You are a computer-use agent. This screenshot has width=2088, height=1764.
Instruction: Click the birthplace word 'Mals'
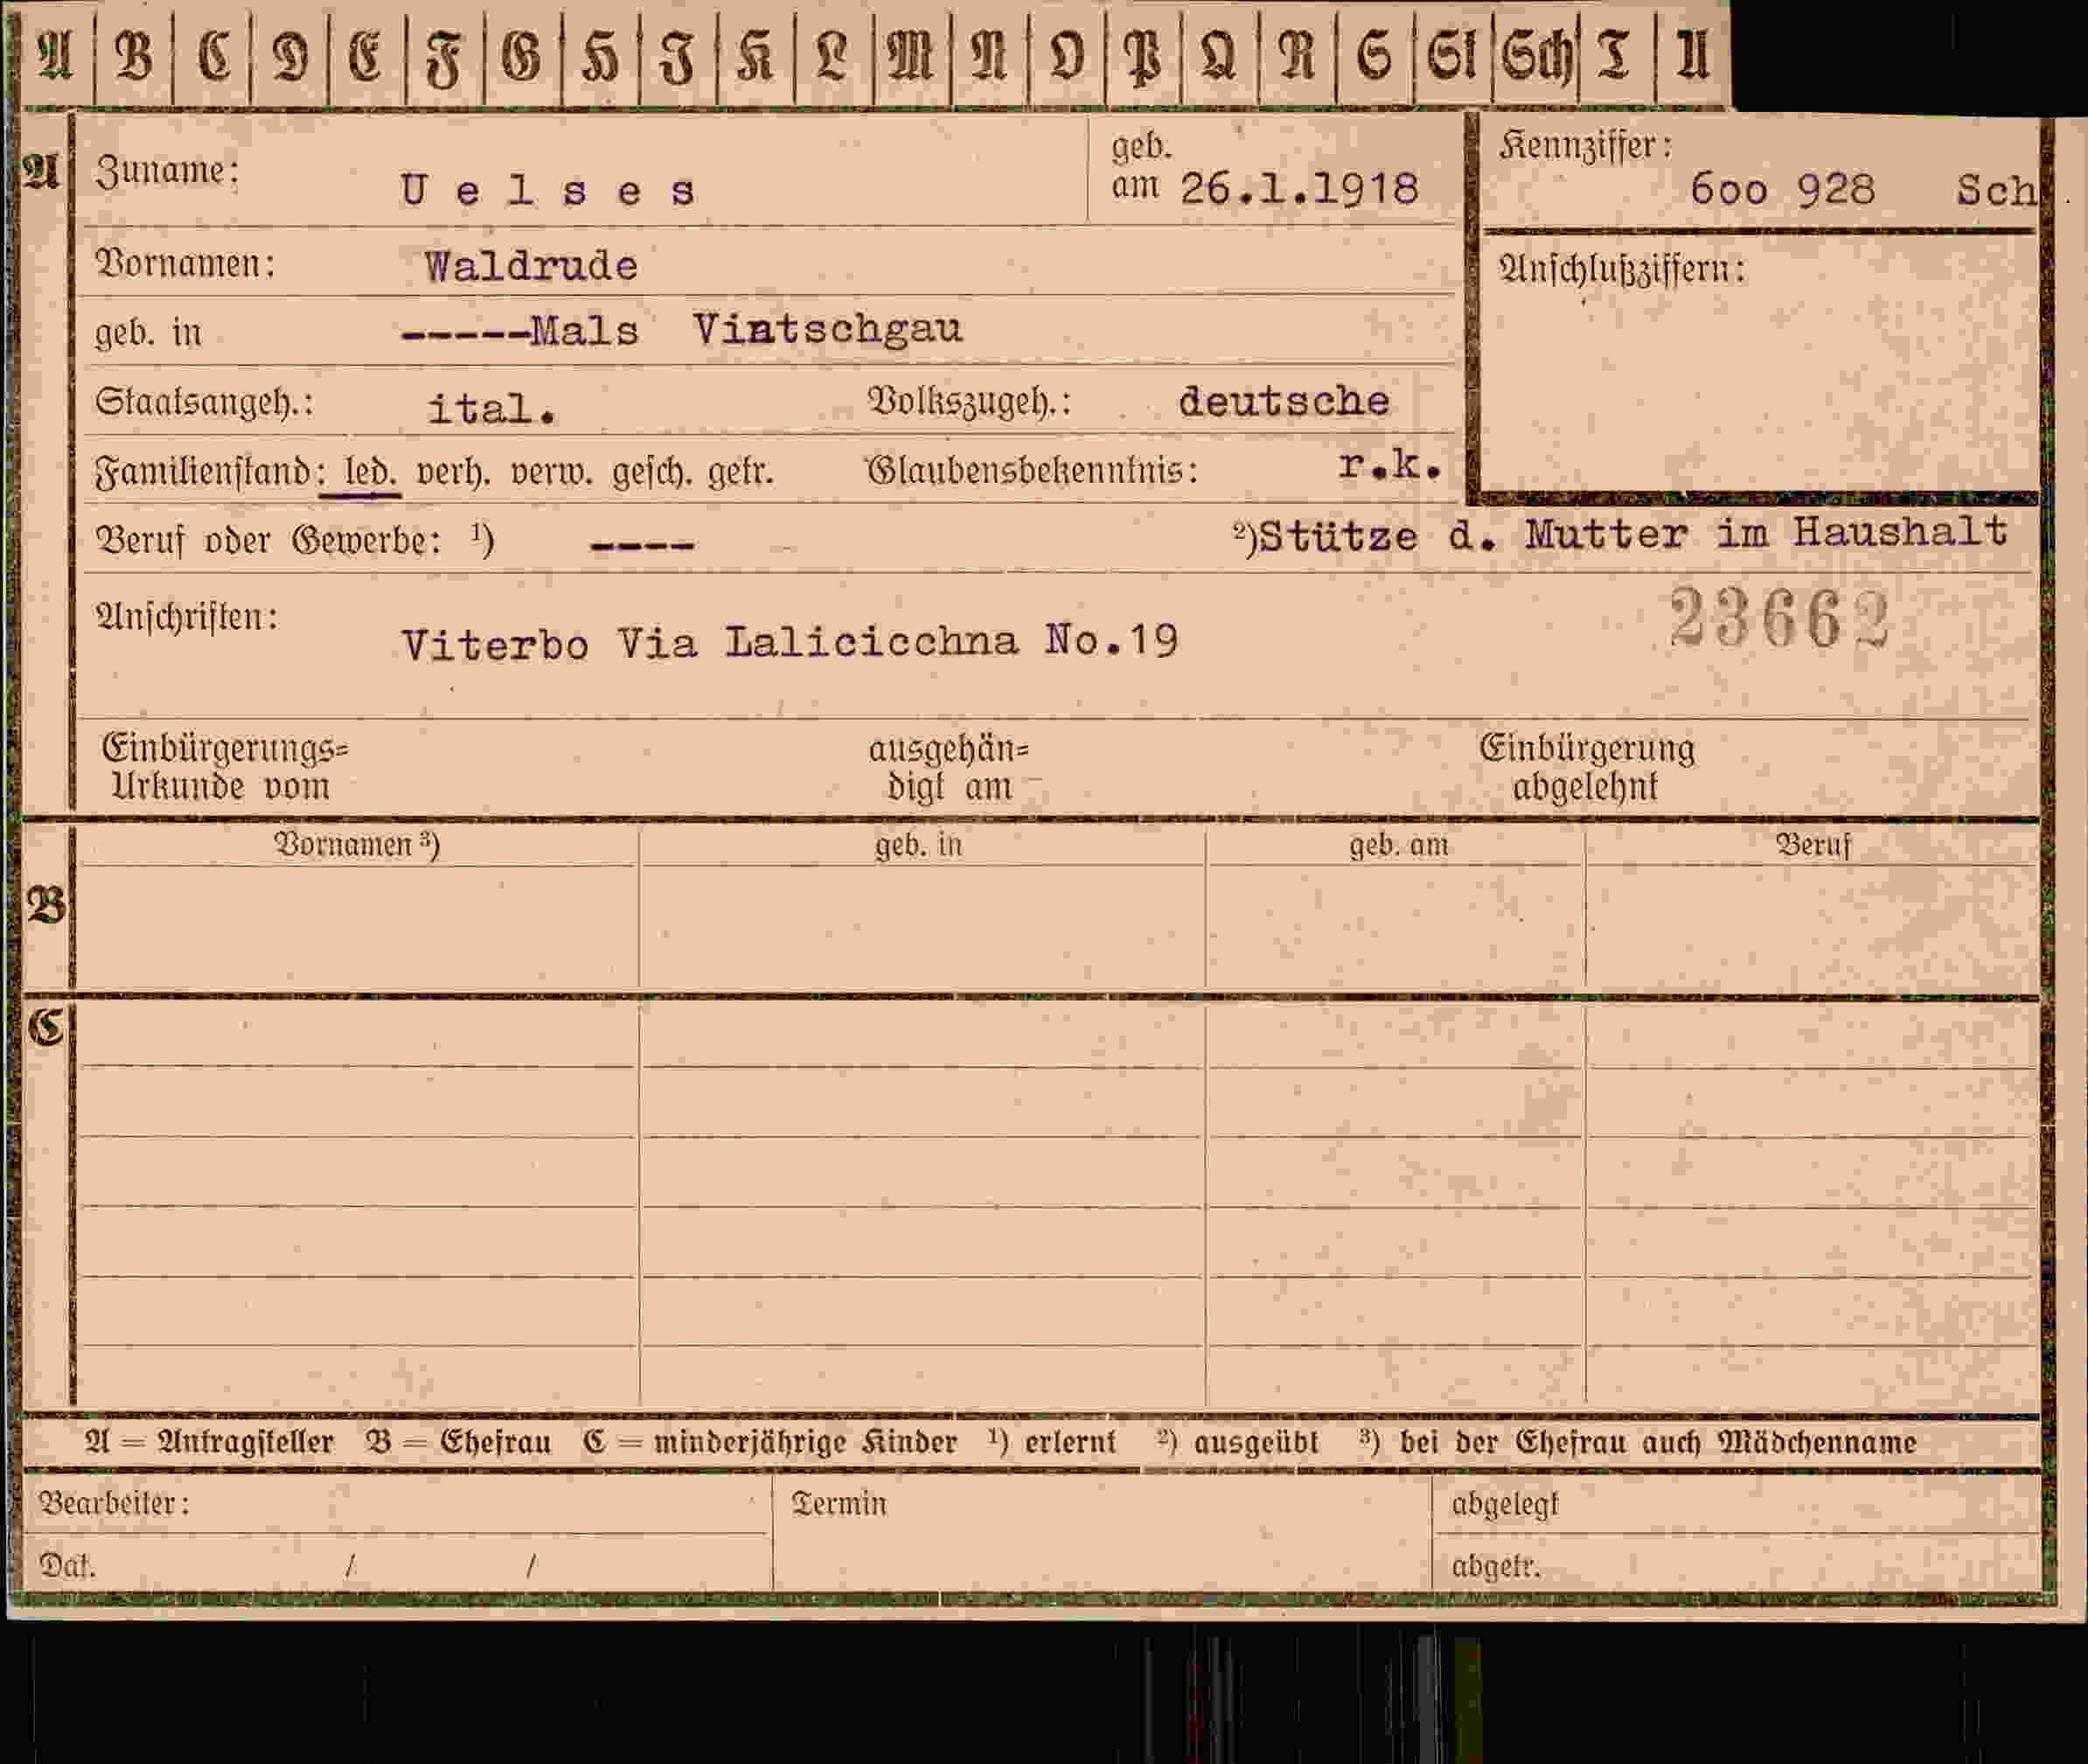pos(584,331)
